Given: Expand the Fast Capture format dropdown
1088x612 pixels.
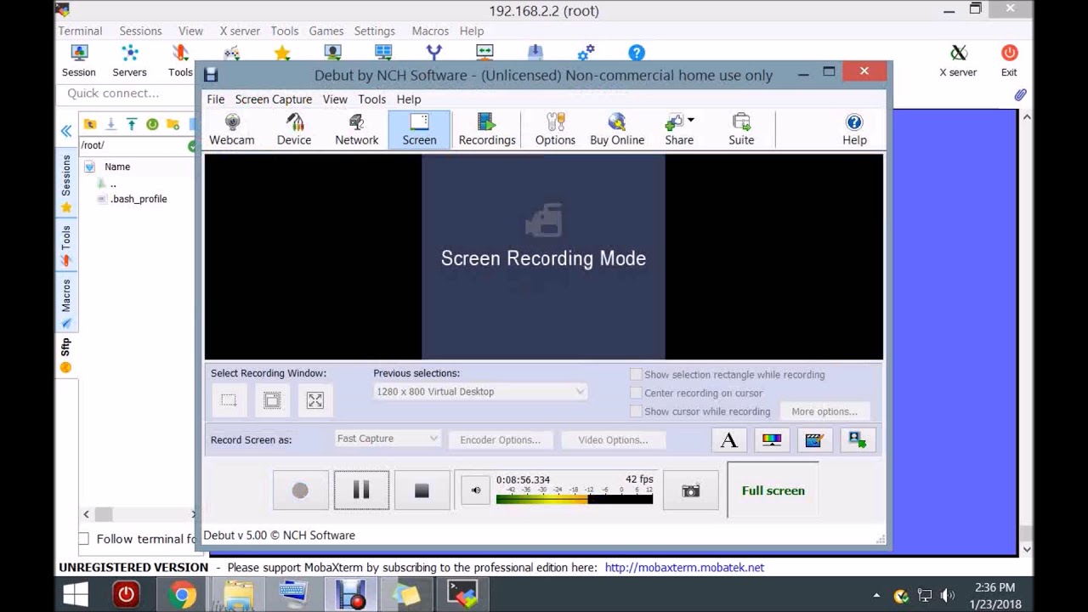Looking at the screenshot, I should pos(387,439).
